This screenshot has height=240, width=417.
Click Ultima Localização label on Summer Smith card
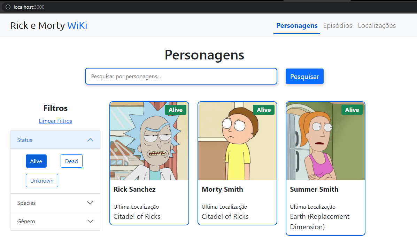[313, 207]
